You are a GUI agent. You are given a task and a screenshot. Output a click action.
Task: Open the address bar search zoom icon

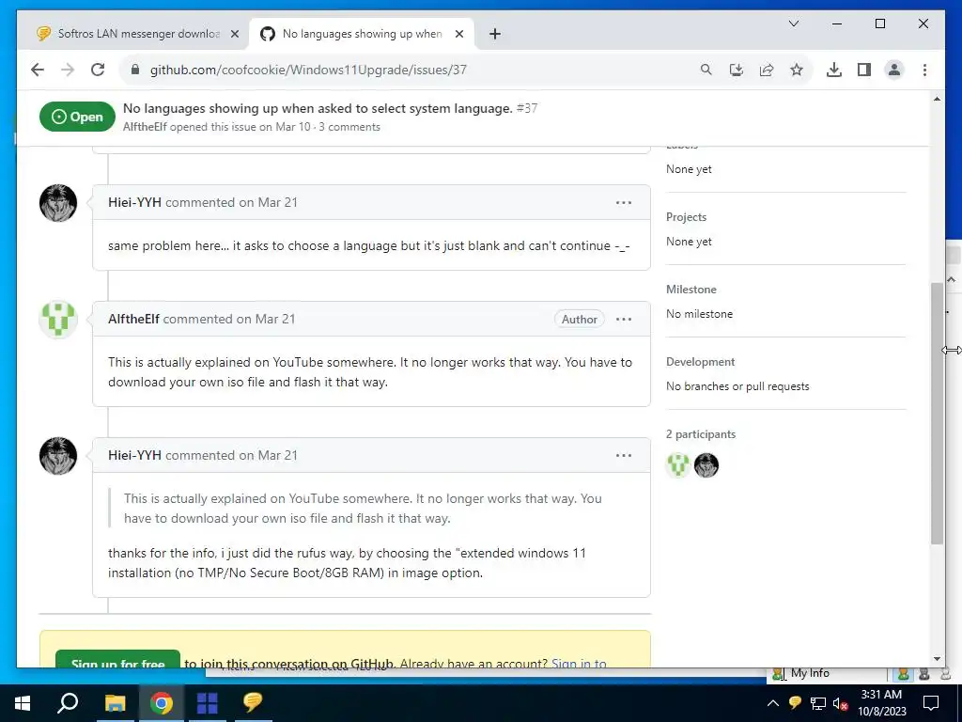click(x=706, y=70)
